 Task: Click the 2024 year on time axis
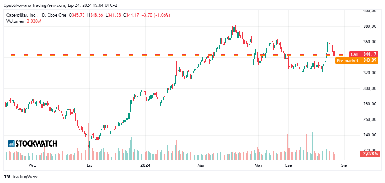click(x=145, y=165)
